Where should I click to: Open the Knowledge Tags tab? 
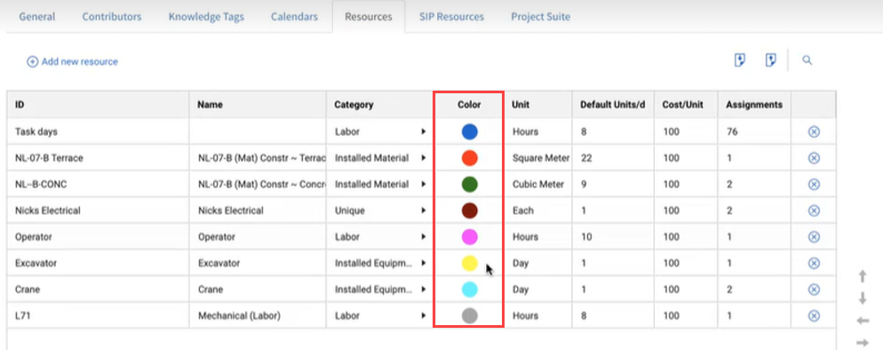click(206, 17)
